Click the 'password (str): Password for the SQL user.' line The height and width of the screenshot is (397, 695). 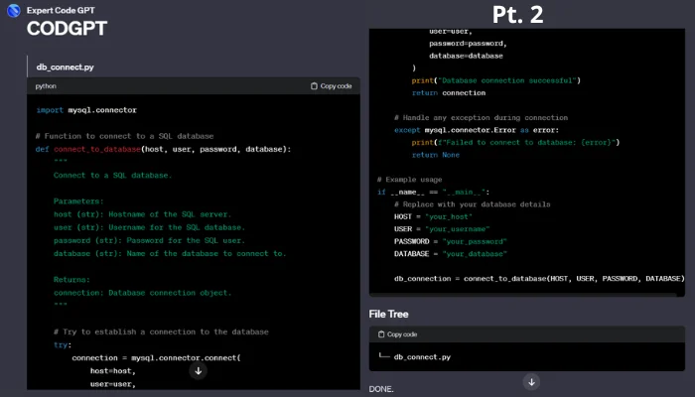pyautogui.click(x=149, y=240)
